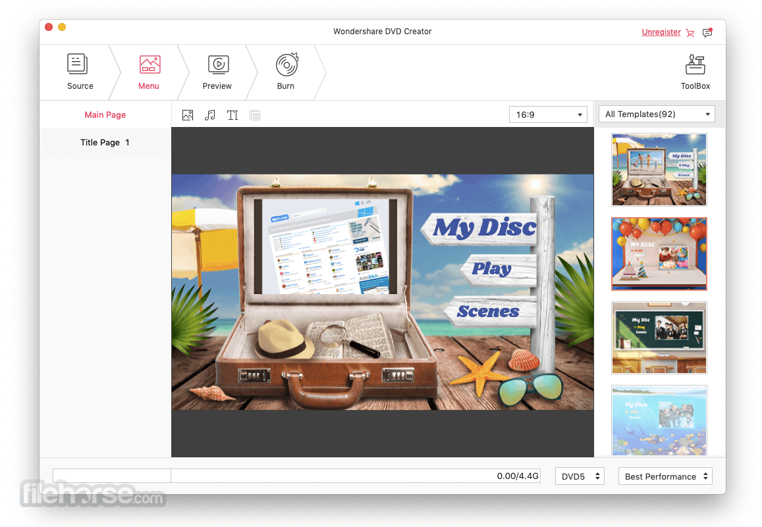Select Title Page 1 in the list
The width and height of the screenshot is (762, 527).
coord(105,142)
